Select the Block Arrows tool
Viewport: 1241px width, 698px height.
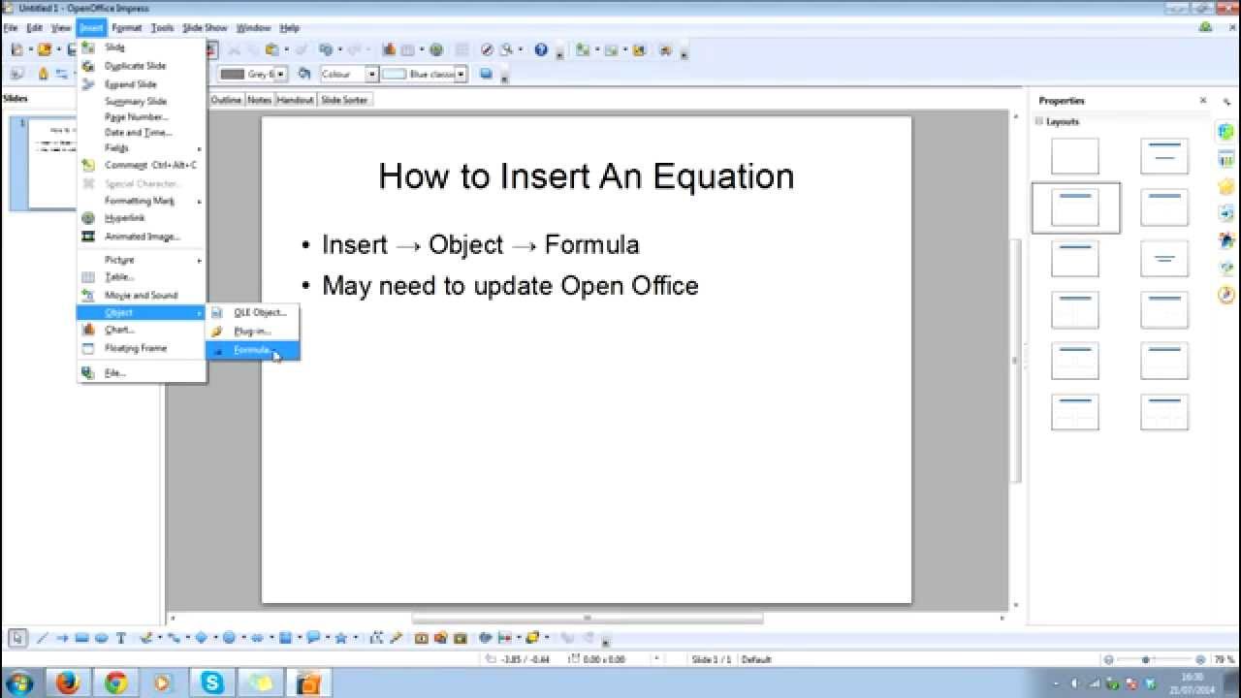[258, 638]
